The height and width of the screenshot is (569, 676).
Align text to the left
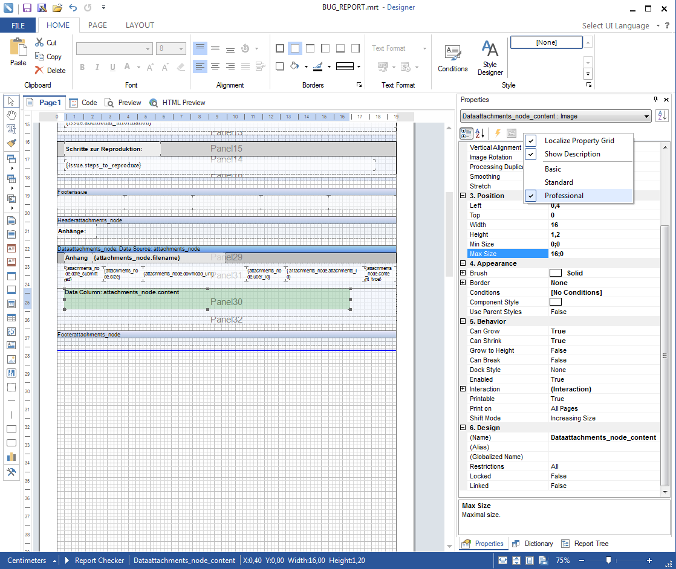(x=200, y=66)
